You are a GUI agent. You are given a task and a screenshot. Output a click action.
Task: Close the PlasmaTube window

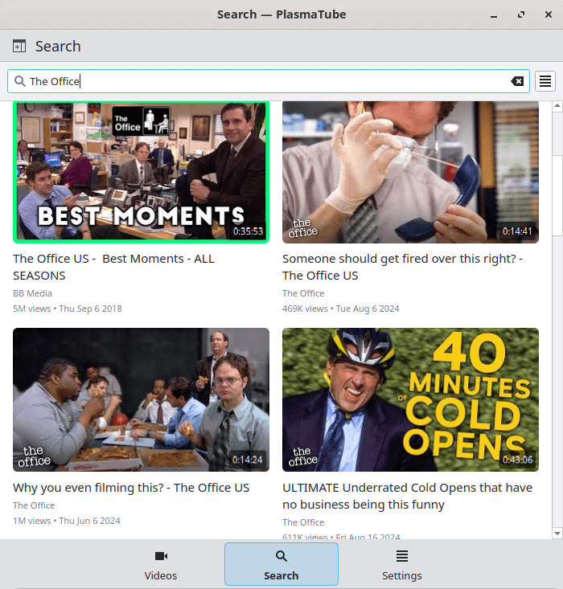(x=549, y=14)
